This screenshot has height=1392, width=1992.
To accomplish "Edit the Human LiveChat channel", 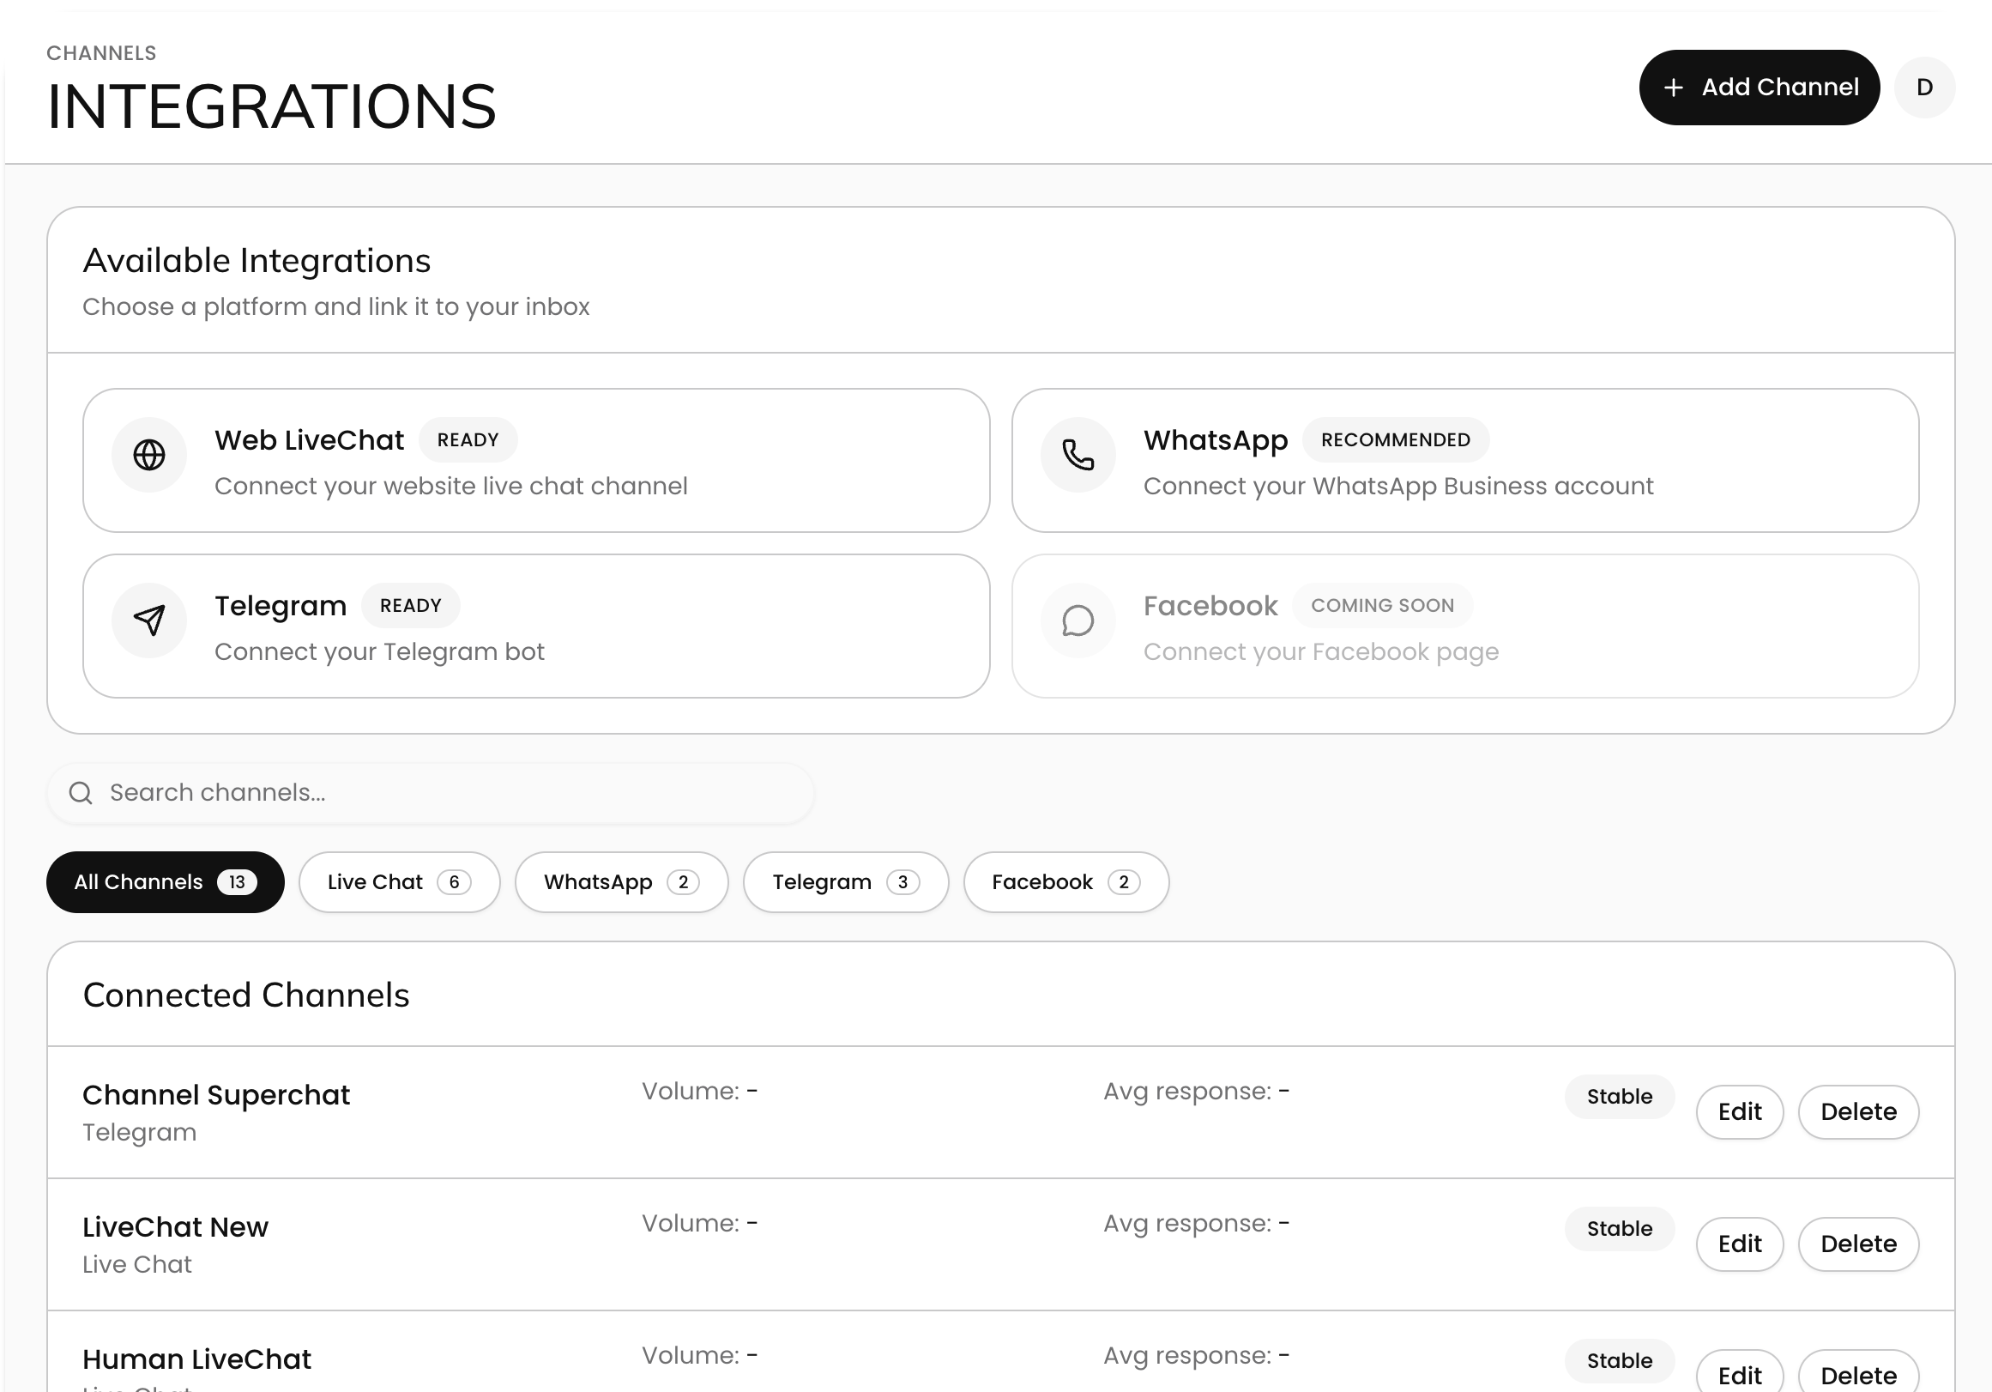I will [x=1740, y=1373].
